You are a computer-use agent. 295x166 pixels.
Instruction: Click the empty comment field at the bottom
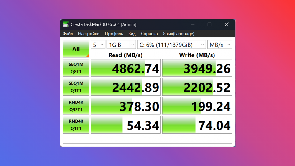(147, 139)
